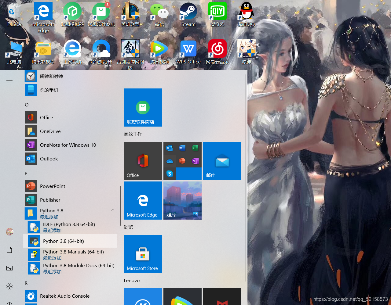Click the letter P section header
Image resolution: width=391 pixels, height=305 pixels.
[26, 173]
